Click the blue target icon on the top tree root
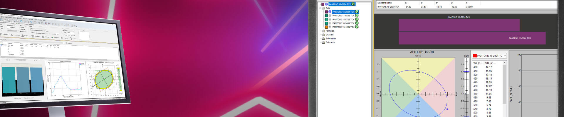Screen dimensions: 564x117 (326, 4)
